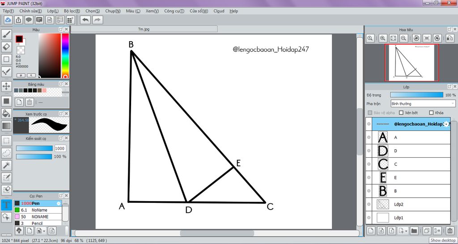This screenshot has width=458, height=244.
Task: Select the Eraser tool
Action: [x=6, y=46]
